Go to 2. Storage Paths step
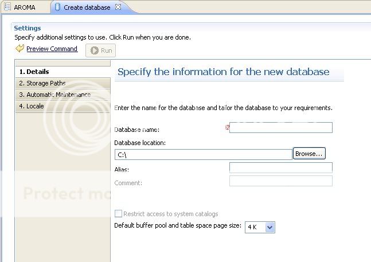This screenshot has height=262, width=371. click(63, 83)
